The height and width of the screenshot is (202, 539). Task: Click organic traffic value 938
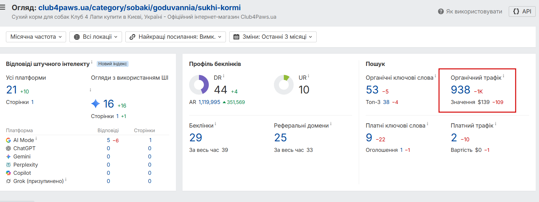pos(460,90)
